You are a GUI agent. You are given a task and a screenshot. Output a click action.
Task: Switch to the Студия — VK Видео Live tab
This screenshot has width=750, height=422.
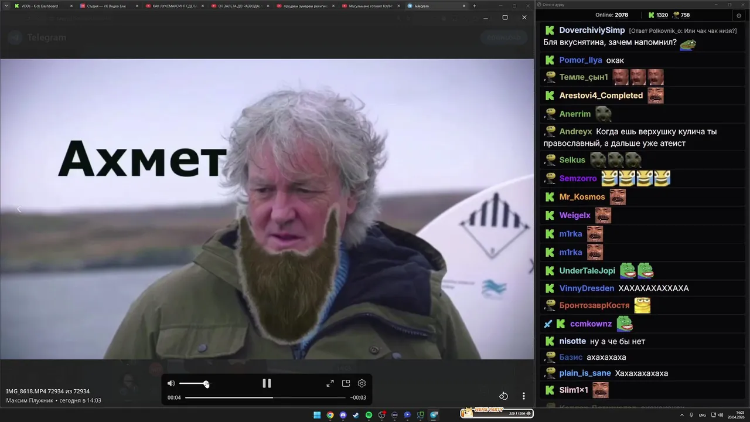[x=110, y=6]
